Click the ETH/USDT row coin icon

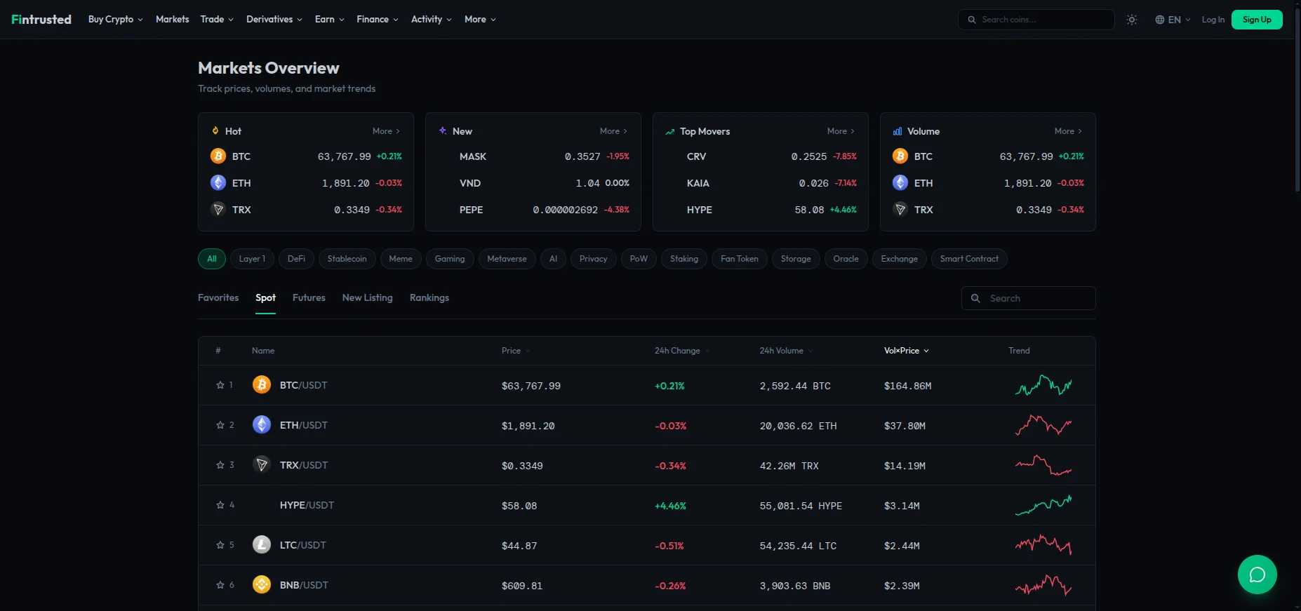[262, 425]
